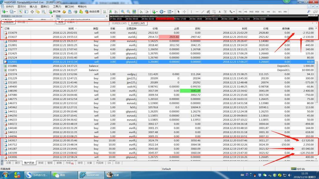The height and width of the screenshot is (179, 319).
Task: Switch to the 交易 terminal tab
Action: tap(8, 163)
